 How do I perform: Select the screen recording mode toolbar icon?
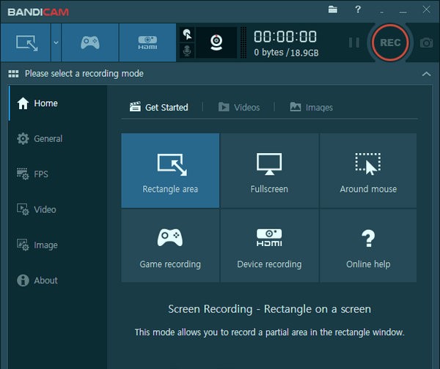tap(26, 42)
